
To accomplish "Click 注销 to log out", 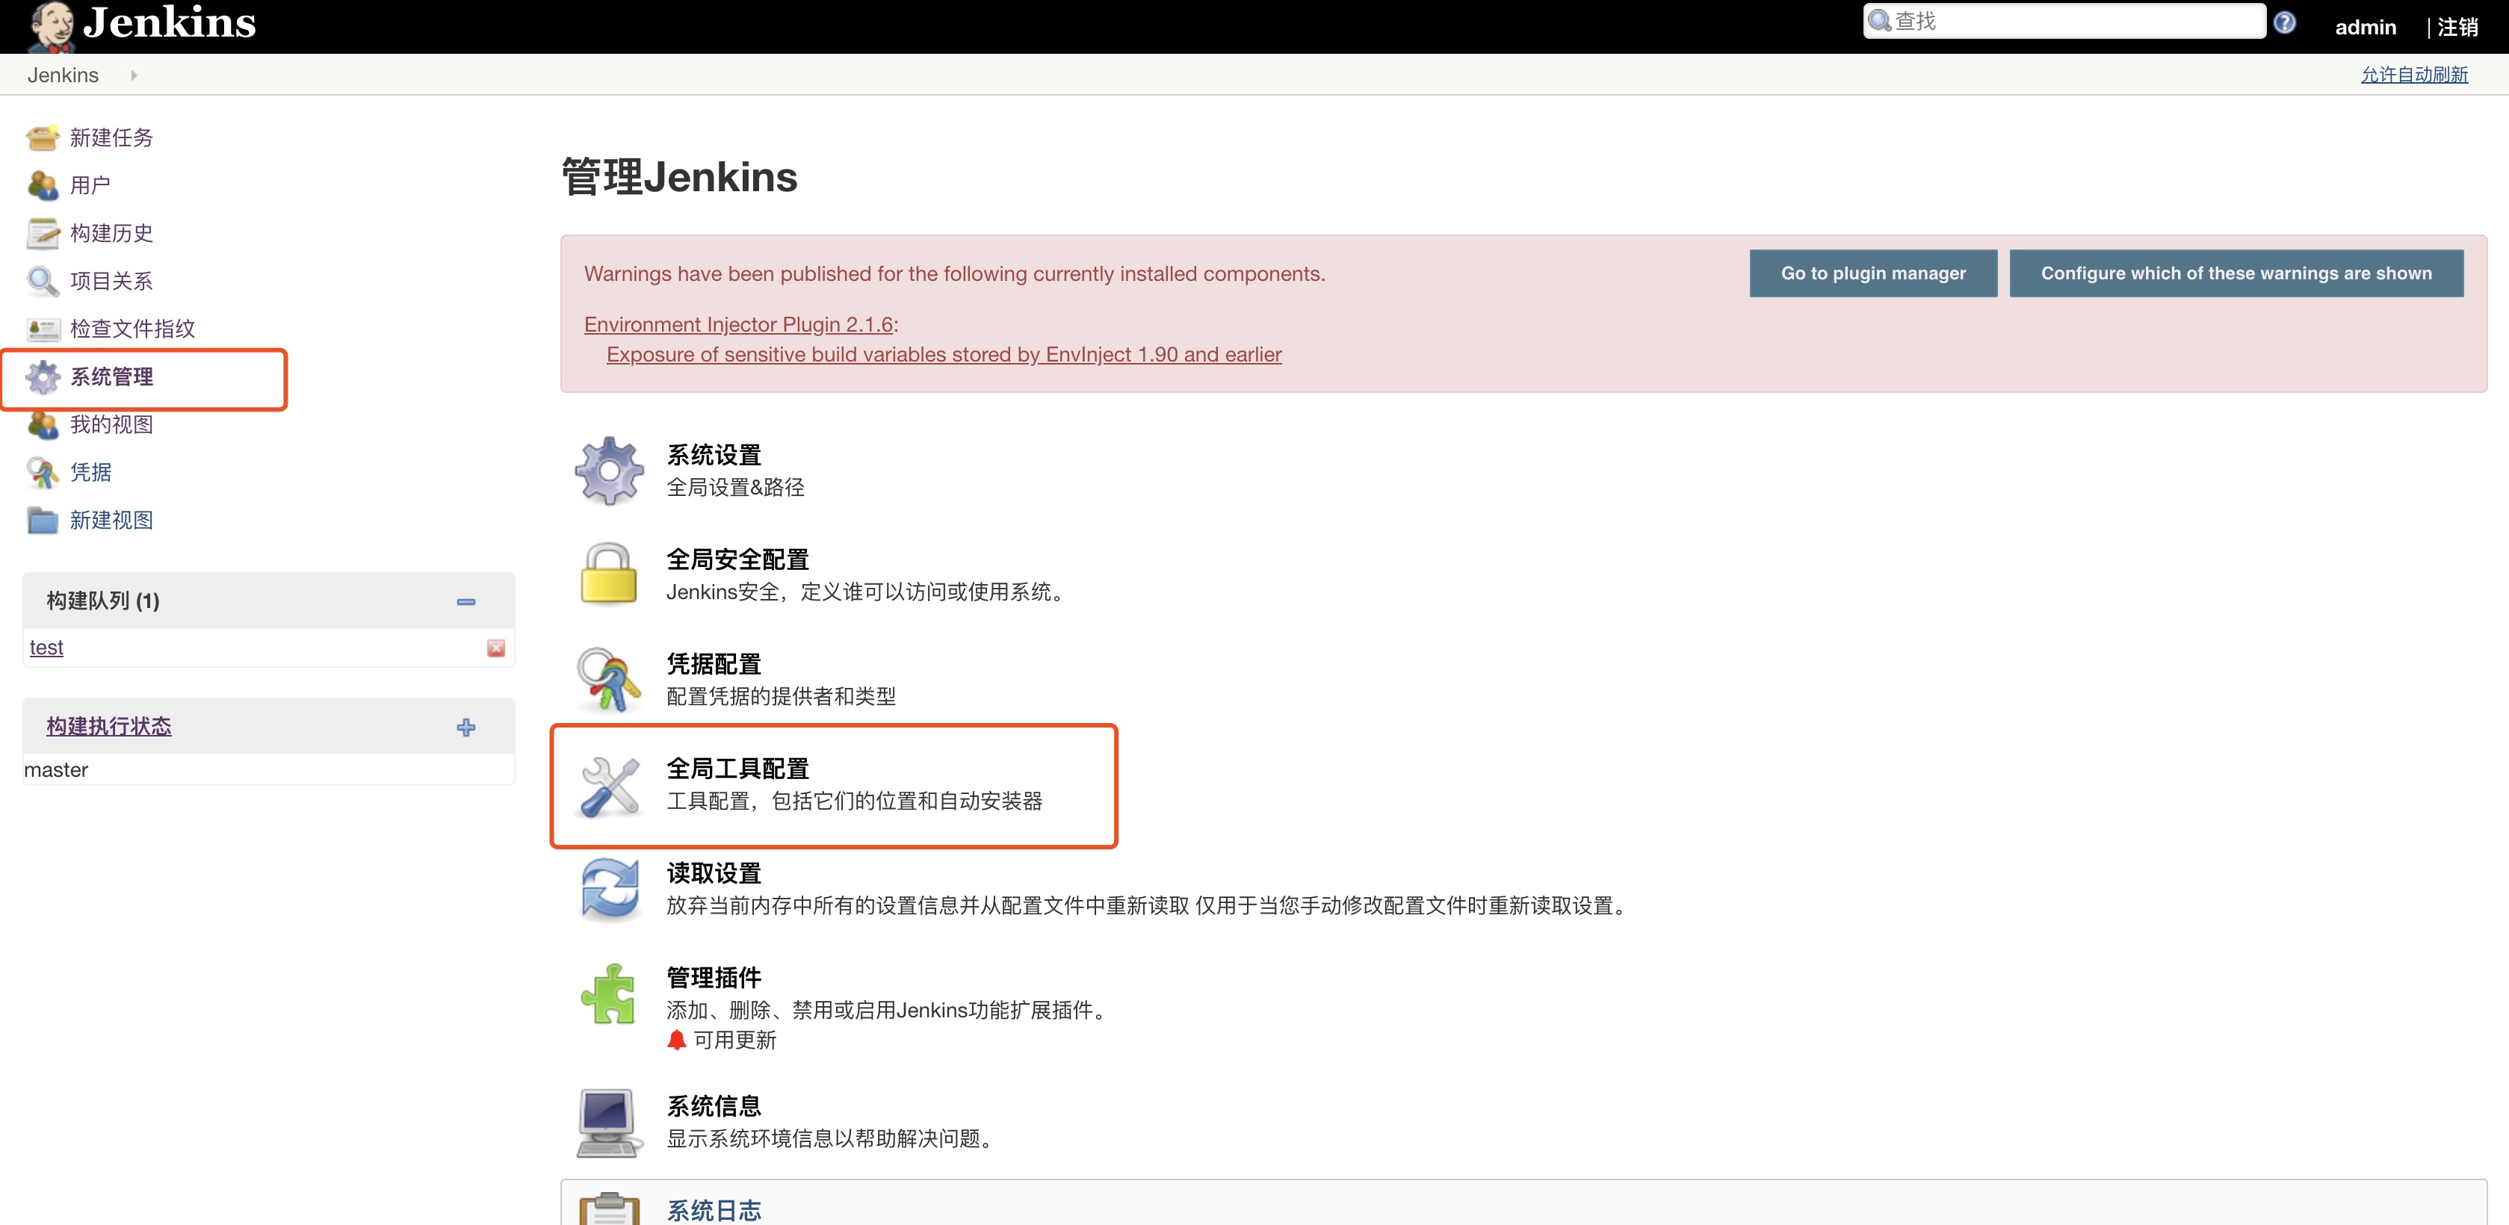I will pyautogui.click(x=2457, y=28).
